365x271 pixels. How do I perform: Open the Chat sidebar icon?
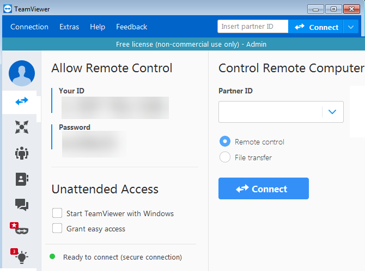point(22,204)
